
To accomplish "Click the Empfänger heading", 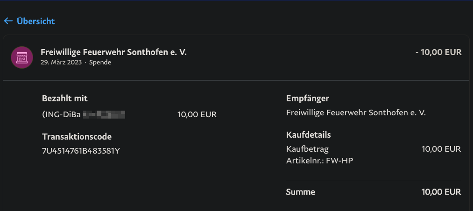I will pyautogui.click(x=308, y=98).
